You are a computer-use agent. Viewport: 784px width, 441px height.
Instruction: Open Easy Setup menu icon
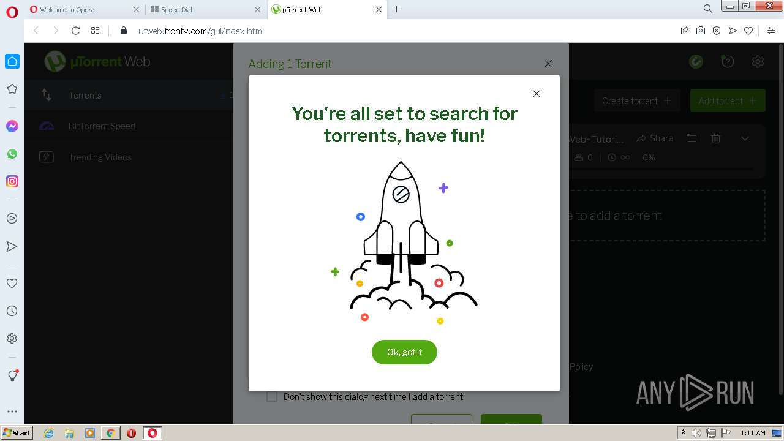tap(771, 31)
